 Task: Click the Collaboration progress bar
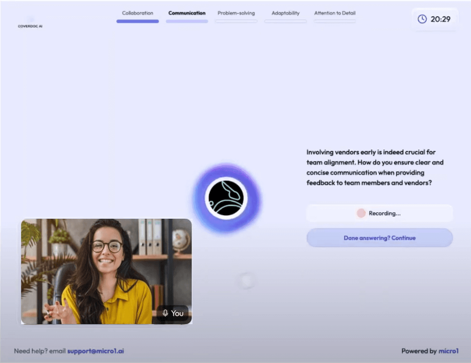[138, 21]
